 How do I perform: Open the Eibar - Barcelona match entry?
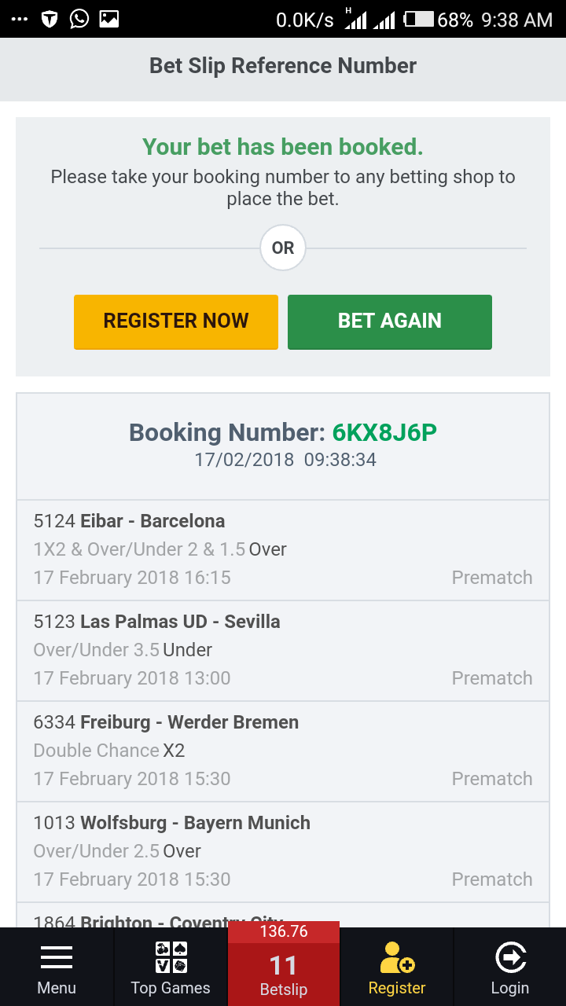pyautogui.click(x=283, y=549)
